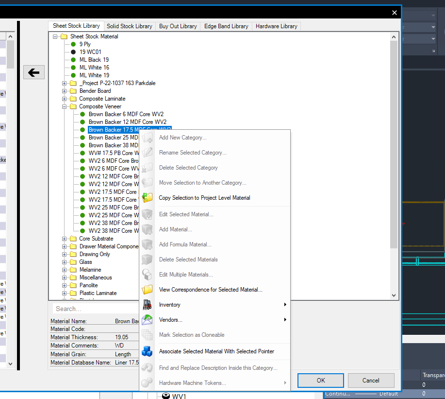
Task: Click the View Correspondence folder icon
Action: 148,290
